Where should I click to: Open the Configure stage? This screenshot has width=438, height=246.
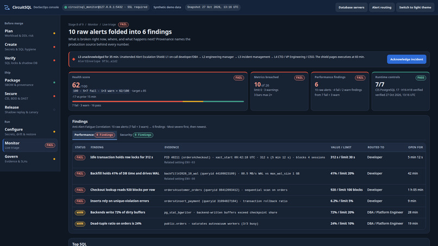click(x=30, y=131)
